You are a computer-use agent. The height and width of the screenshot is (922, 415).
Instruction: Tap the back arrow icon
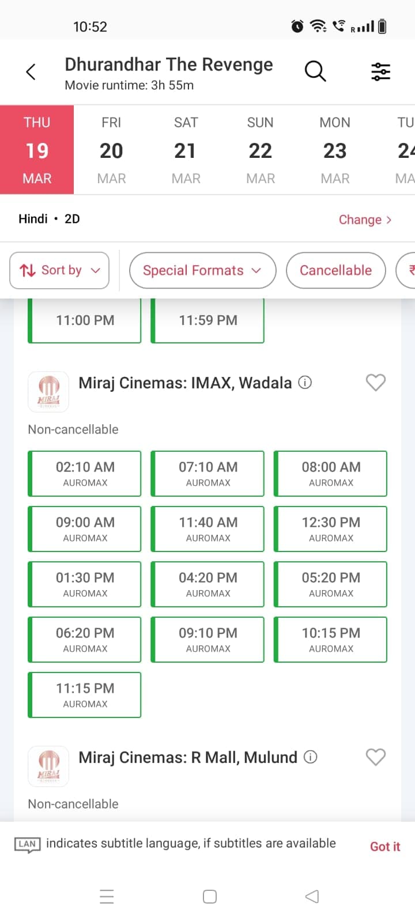click(31, 72)
